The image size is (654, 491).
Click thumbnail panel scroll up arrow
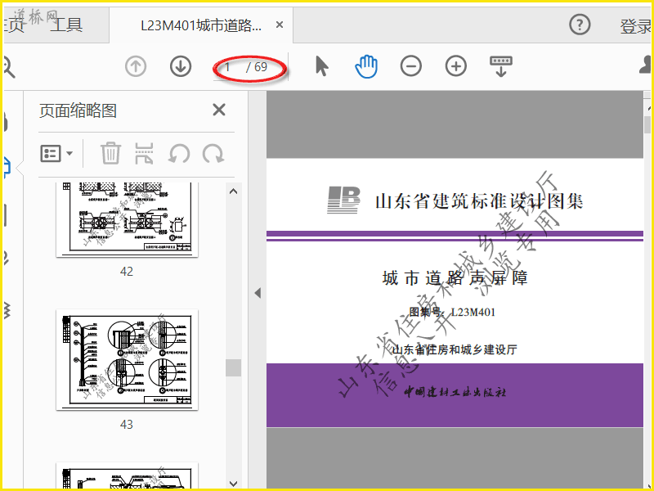coord(234,191)
